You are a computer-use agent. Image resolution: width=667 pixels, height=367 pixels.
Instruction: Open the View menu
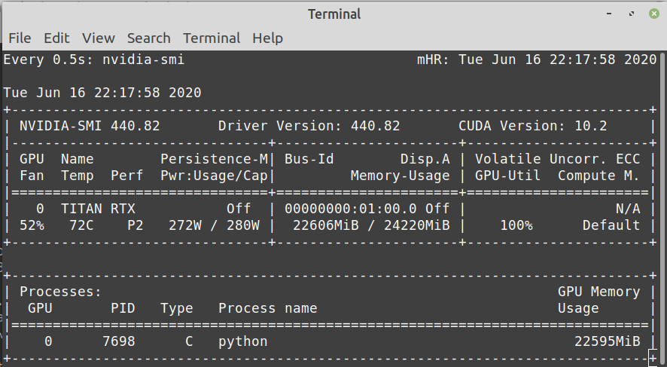pos(99,38)
